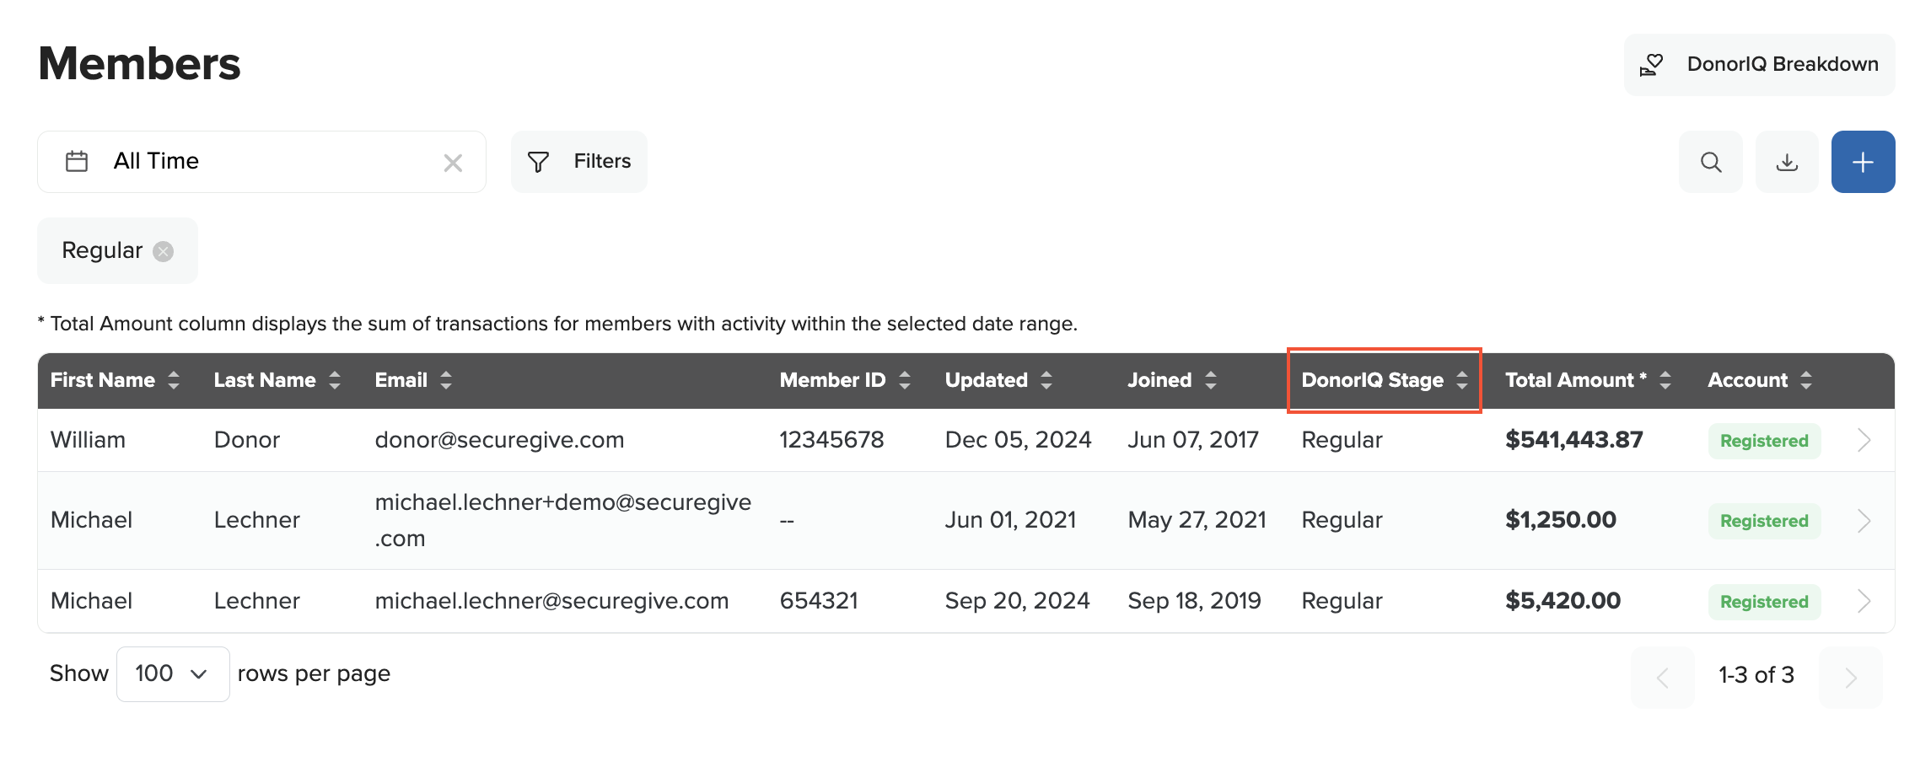
Task: Expand William Donor's row details
Action: point(1864,440)
